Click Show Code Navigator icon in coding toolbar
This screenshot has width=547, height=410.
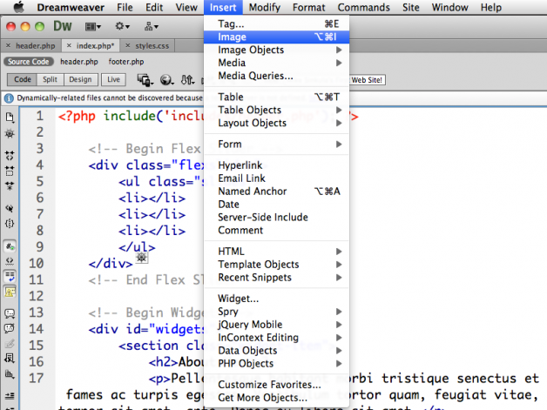[10, 133]
